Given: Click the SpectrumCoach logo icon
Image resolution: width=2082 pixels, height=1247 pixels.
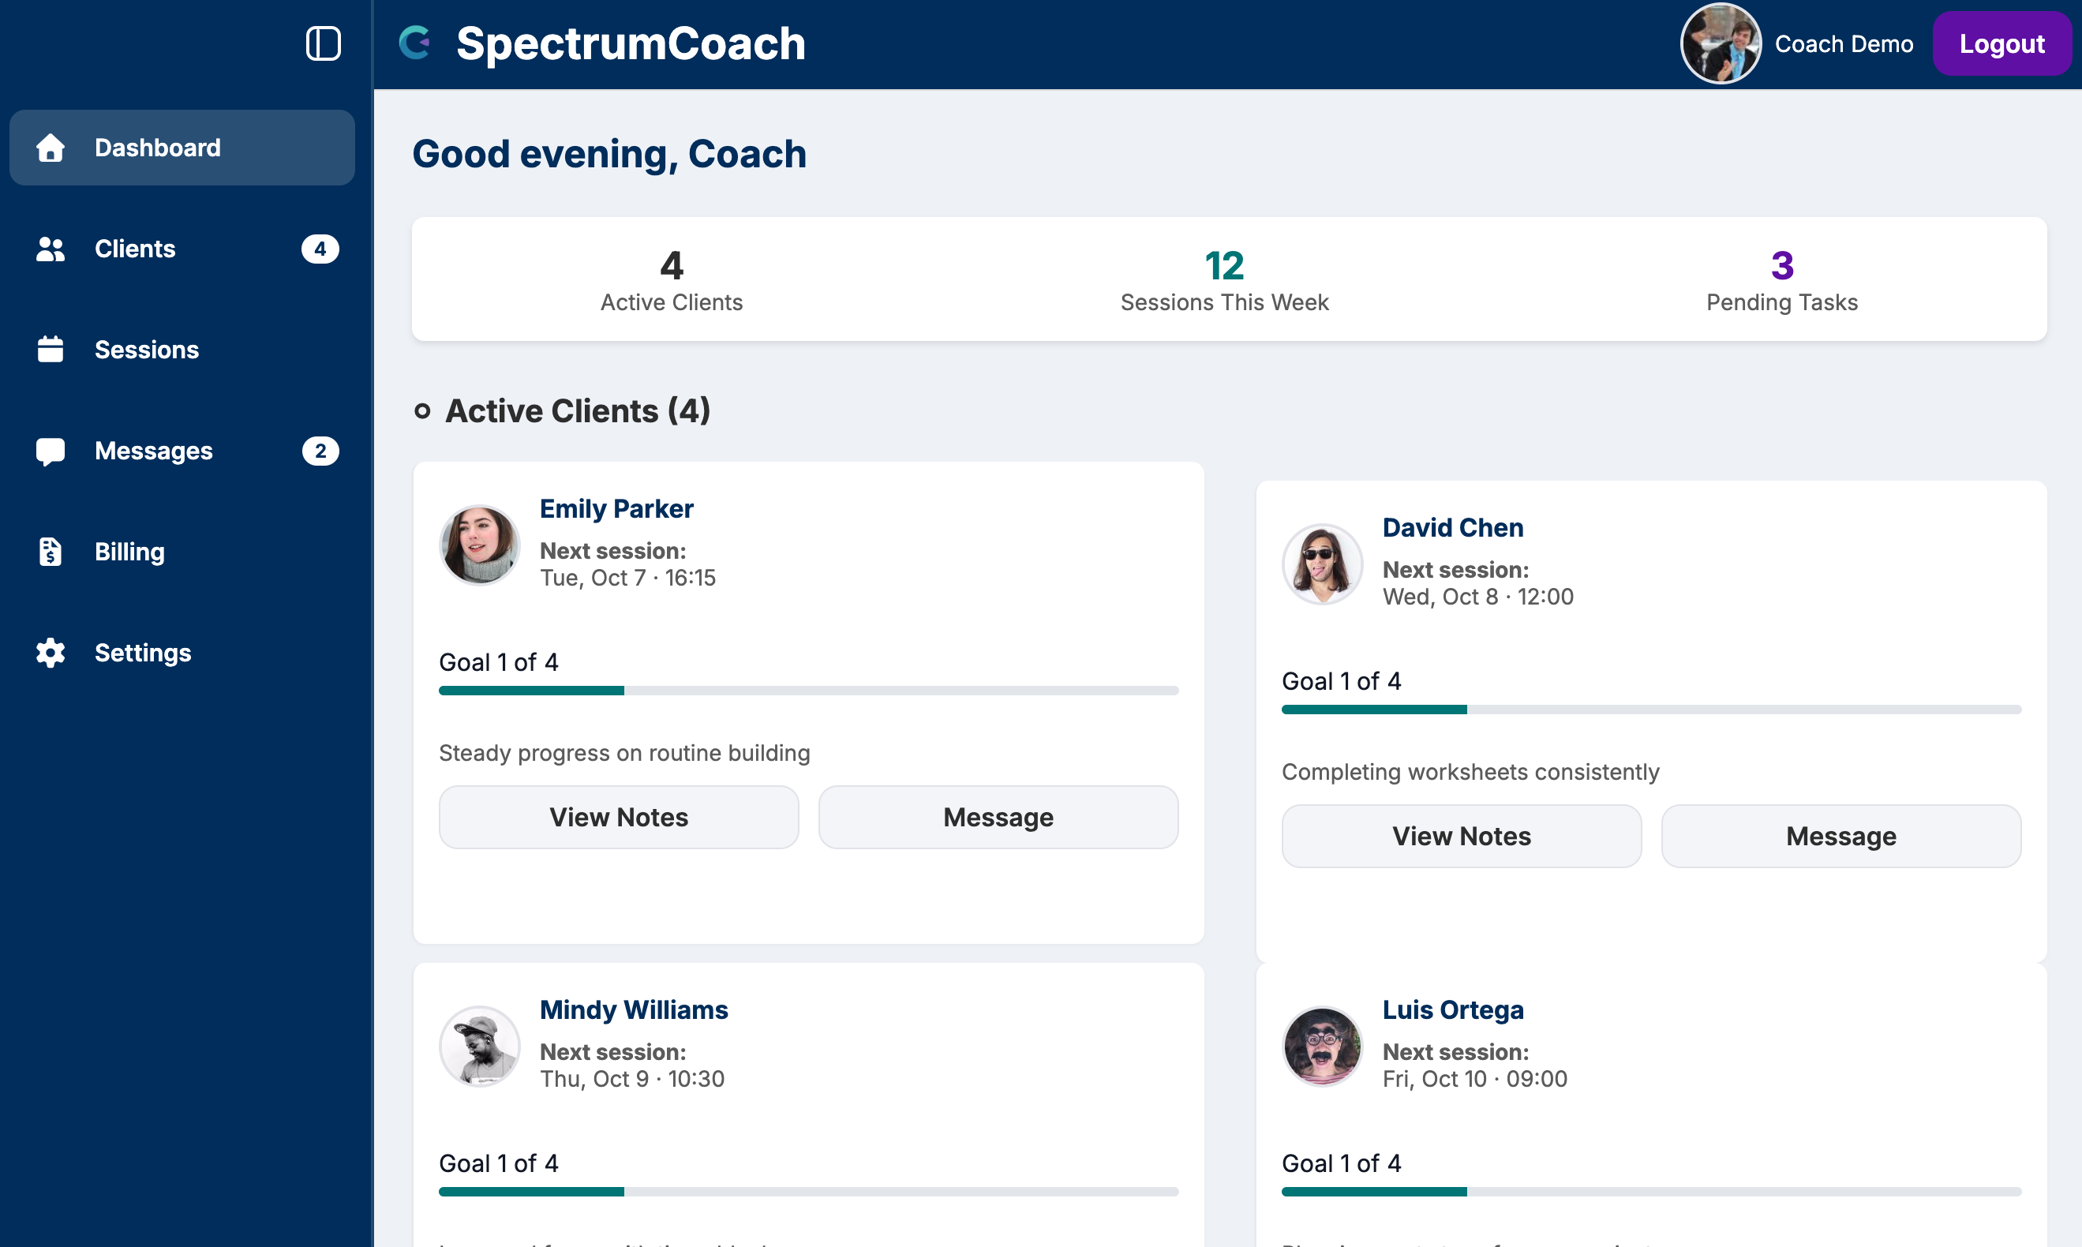Looking at the screenshot, I should point(417,43).
